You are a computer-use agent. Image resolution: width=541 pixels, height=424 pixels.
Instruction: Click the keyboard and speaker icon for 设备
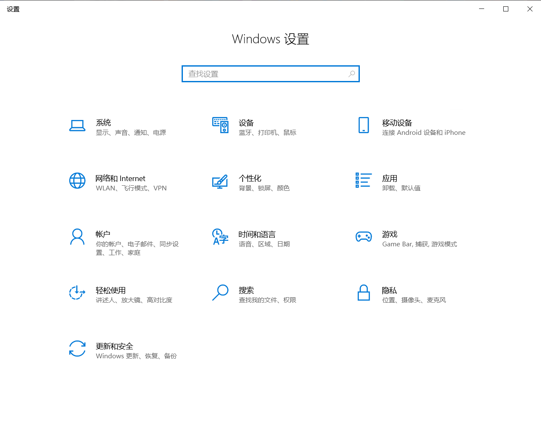[220, 125]
